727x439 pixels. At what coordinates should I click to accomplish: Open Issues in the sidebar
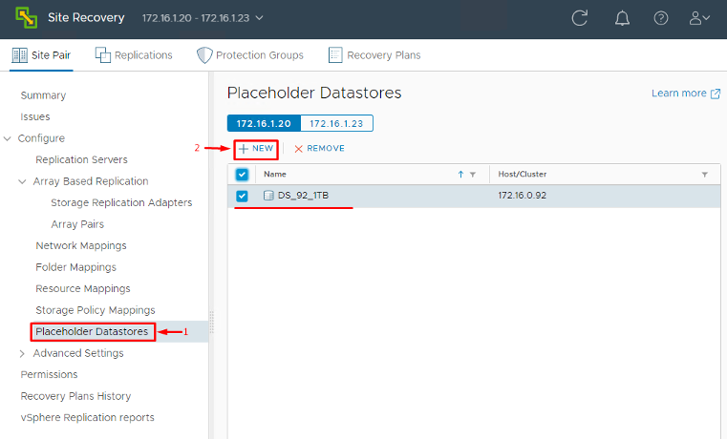click(35, 116)
